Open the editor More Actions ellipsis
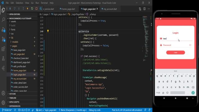Viewport: 199px width, 112px height. pyautogui.click(x=149, y=9)
